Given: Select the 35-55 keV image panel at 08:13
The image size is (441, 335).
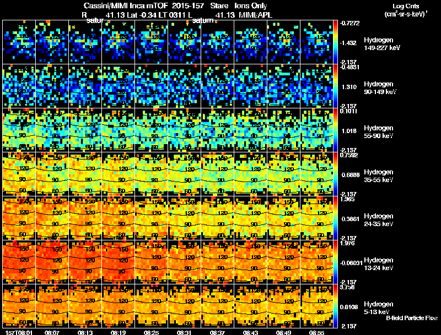Looking at the screenshot, I should [x=85, y=174].
